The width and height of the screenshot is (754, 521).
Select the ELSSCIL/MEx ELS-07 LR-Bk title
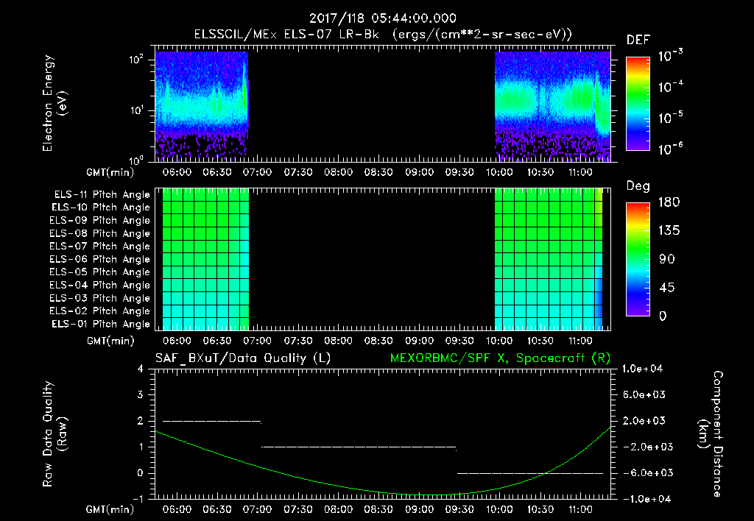[x=286, y=35]
